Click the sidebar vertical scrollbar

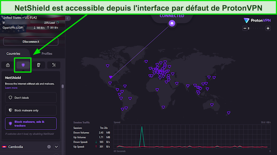point(63,86)
